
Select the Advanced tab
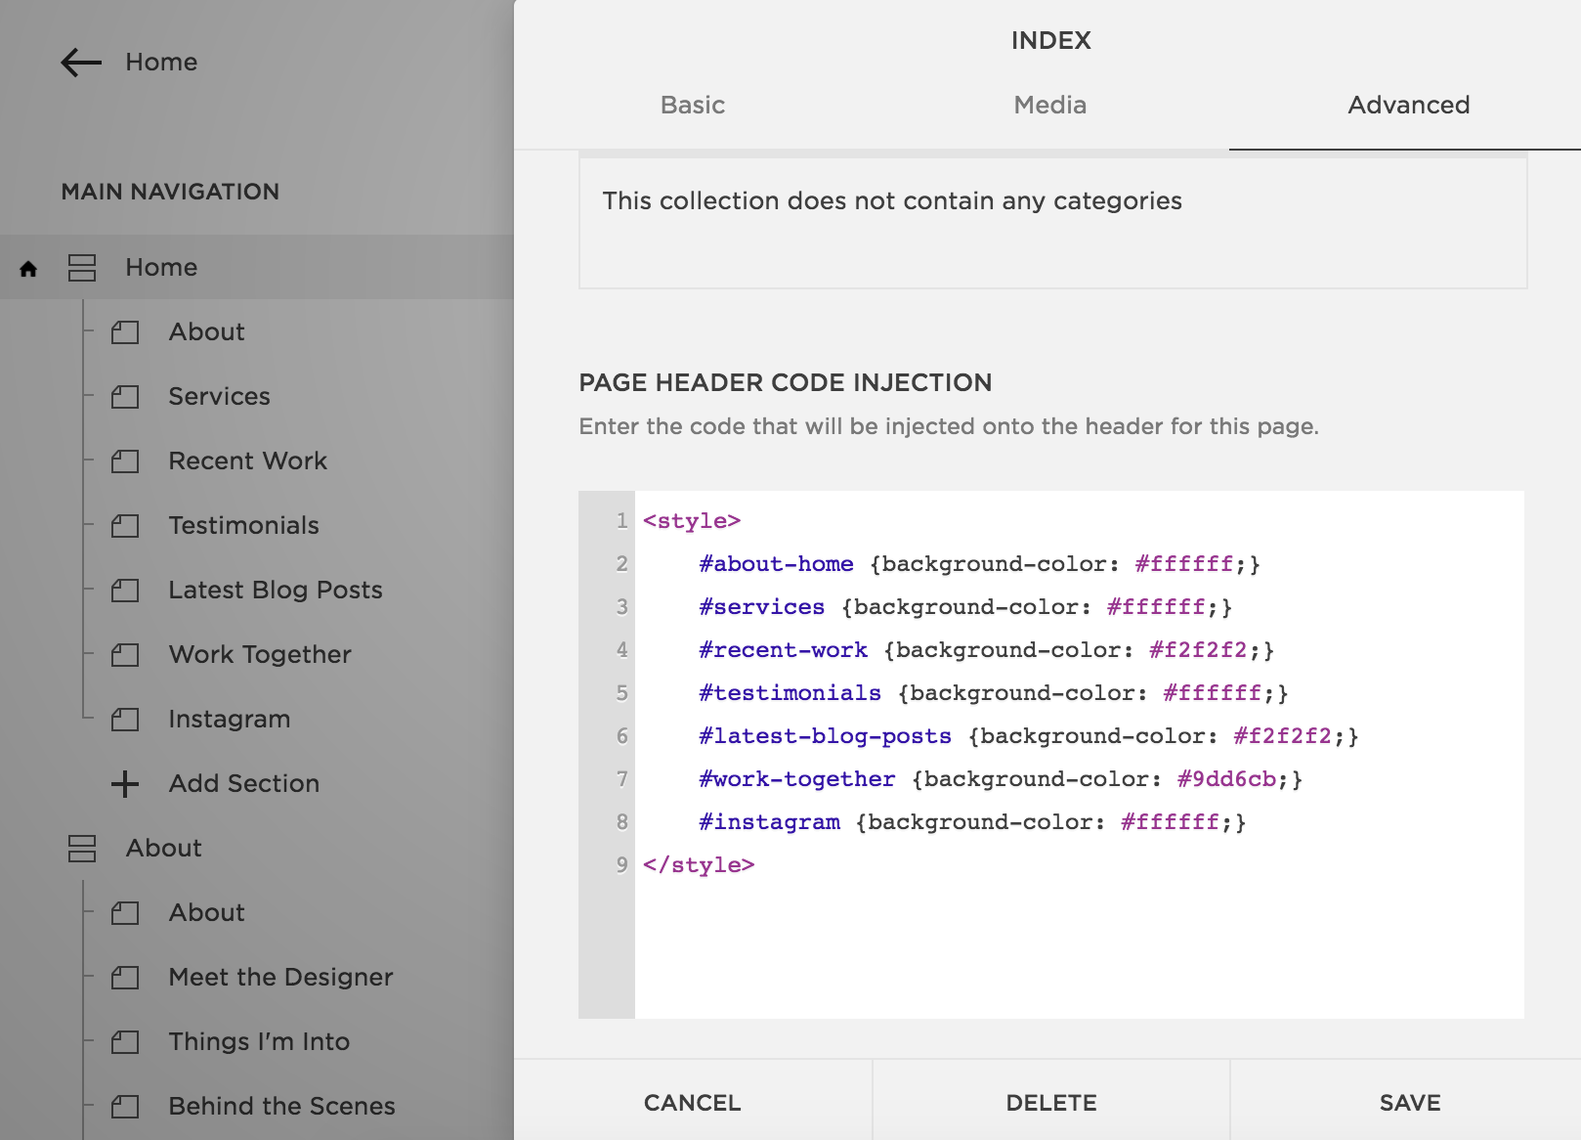point(1408,106)
